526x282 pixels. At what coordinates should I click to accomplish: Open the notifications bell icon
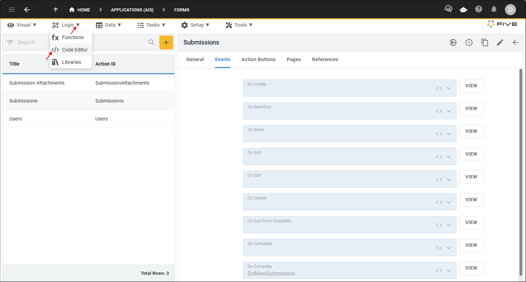point(494,9)
